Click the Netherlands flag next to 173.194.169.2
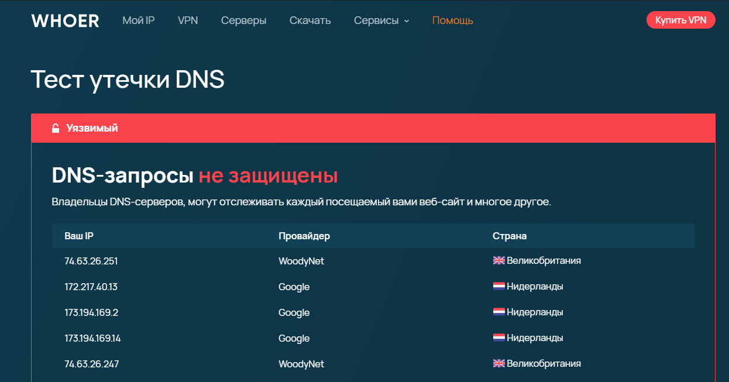 point(498,312)
